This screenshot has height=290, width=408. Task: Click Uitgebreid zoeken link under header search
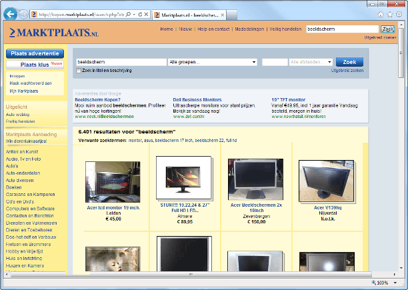coord(380,38)
